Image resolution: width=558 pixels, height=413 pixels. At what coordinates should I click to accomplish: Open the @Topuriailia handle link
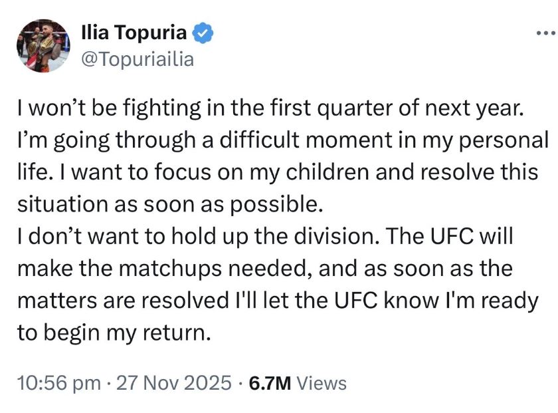coord(137,59)
